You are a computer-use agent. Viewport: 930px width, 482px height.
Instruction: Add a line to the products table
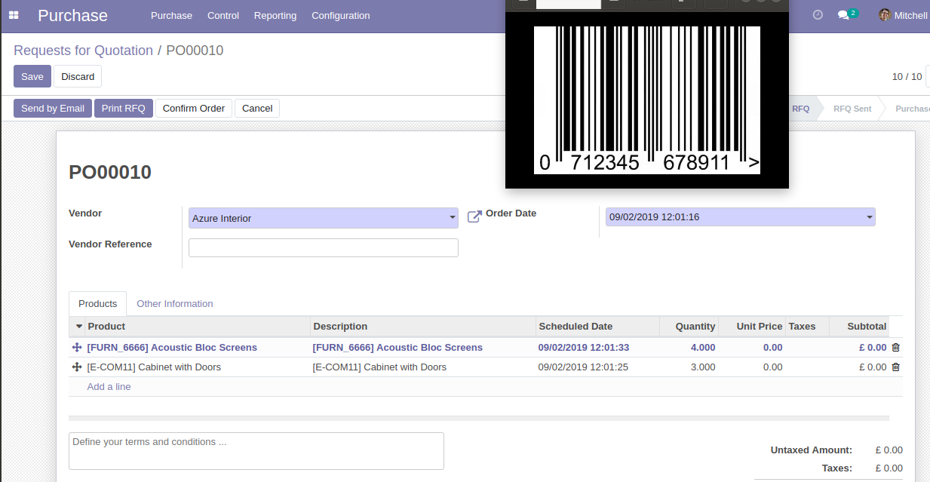point(109,386)
